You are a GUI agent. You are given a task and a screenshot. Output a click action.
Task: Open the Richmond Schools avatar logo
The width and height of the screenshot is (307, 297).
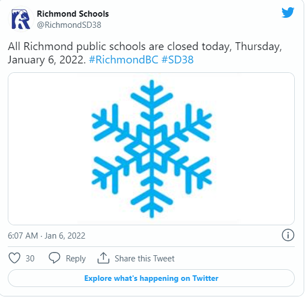click(x=21, y=19)
